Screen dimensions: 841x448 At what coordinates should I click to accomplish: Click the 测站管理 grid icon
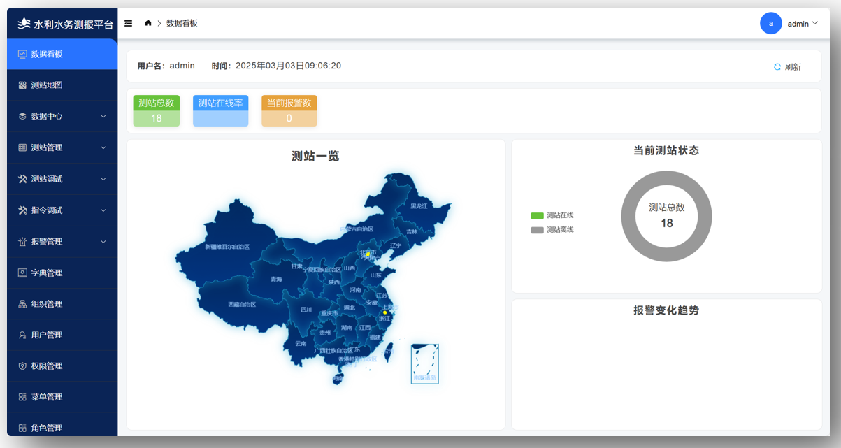click(22, 147)
